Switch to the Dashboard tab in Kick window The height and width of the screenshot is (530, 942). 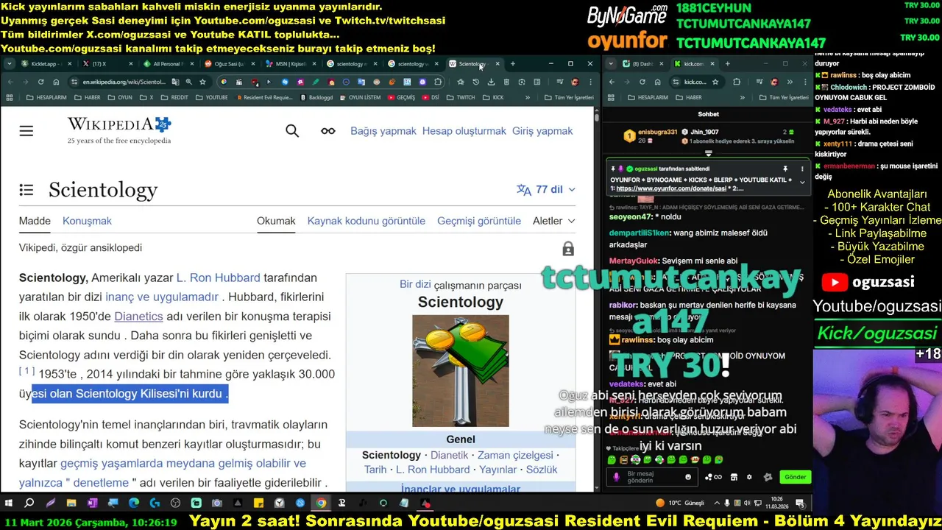point(642,64)
